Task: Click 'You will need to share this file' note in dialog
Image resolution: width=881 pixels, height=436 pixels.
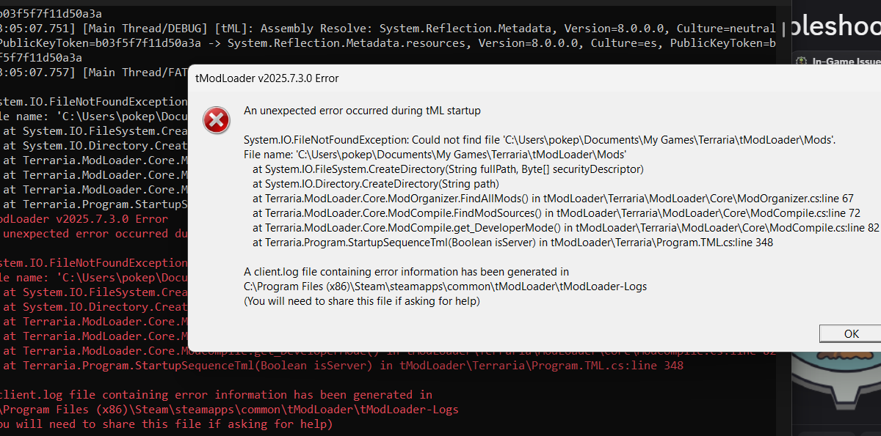Action: point(362,301)
